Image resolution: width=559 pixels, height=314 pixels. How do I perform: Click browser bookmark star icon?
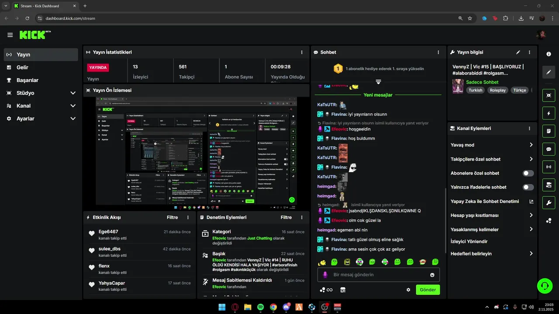[470, 18]
